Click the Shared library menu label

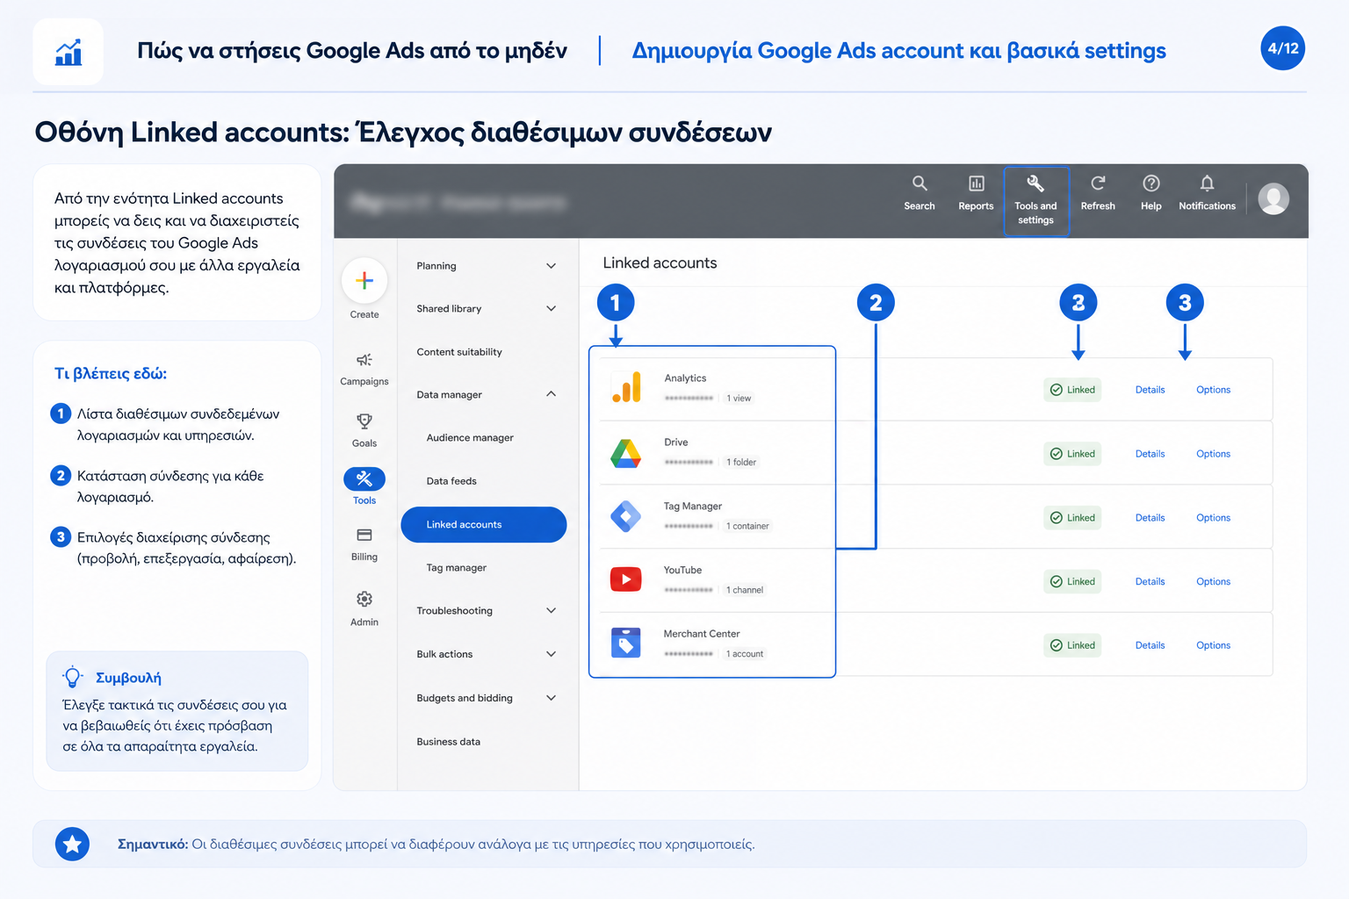click(x=449, y=309)
